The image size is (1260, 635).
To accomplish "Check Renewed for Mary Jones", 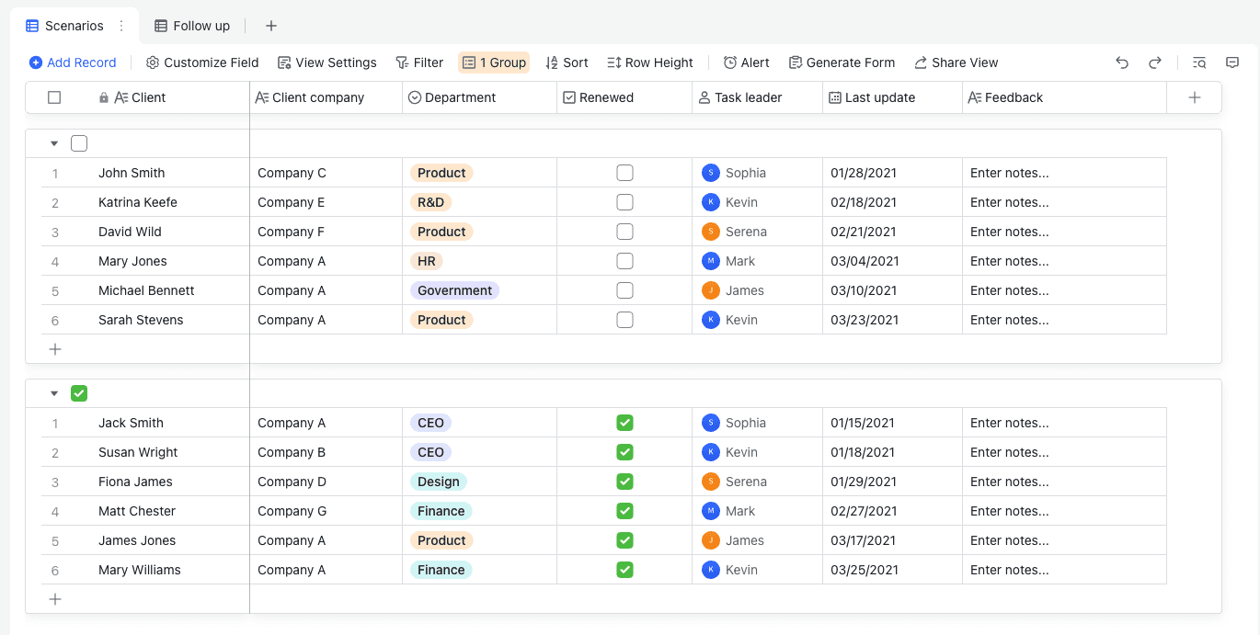I will [x=624, y=261].
